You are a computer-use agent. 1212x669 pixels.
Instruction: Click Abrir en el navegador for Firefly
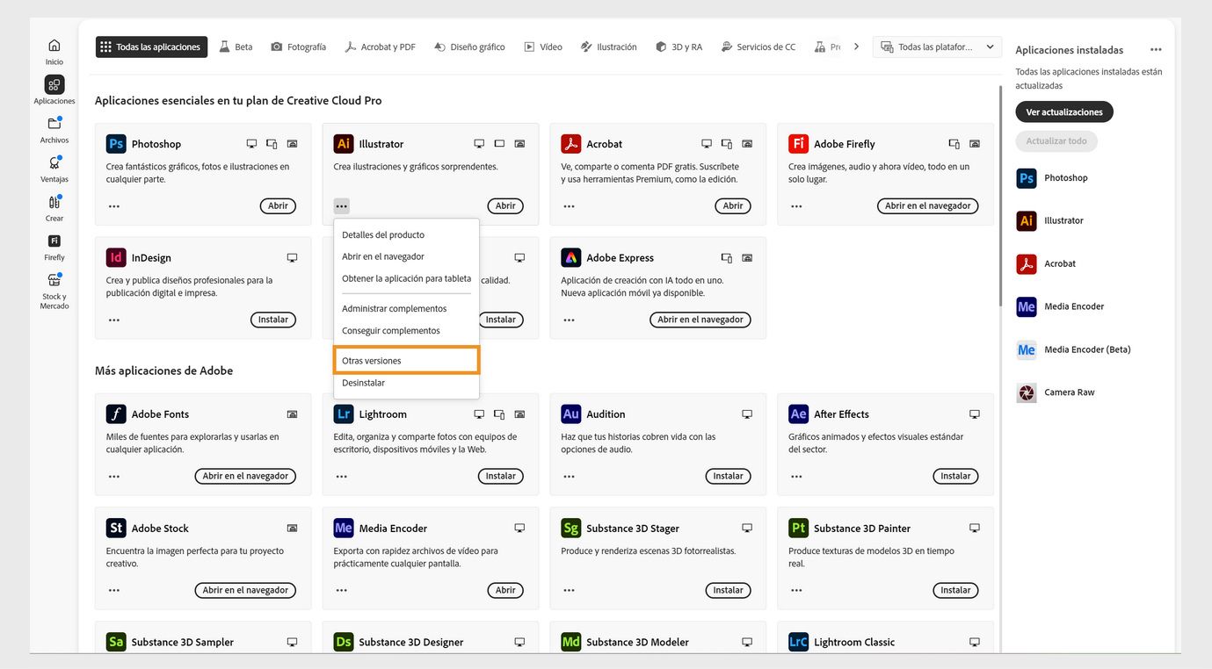pyautogui.click(x=927, y=206)
